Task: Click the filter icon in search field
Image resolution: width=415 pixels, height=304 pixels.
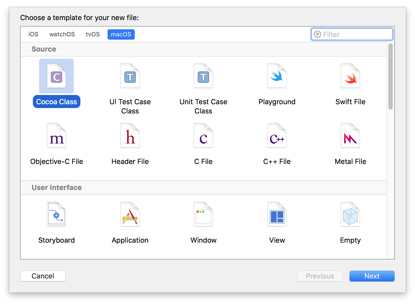Action: pyautogui.click(x=317, y=34)
